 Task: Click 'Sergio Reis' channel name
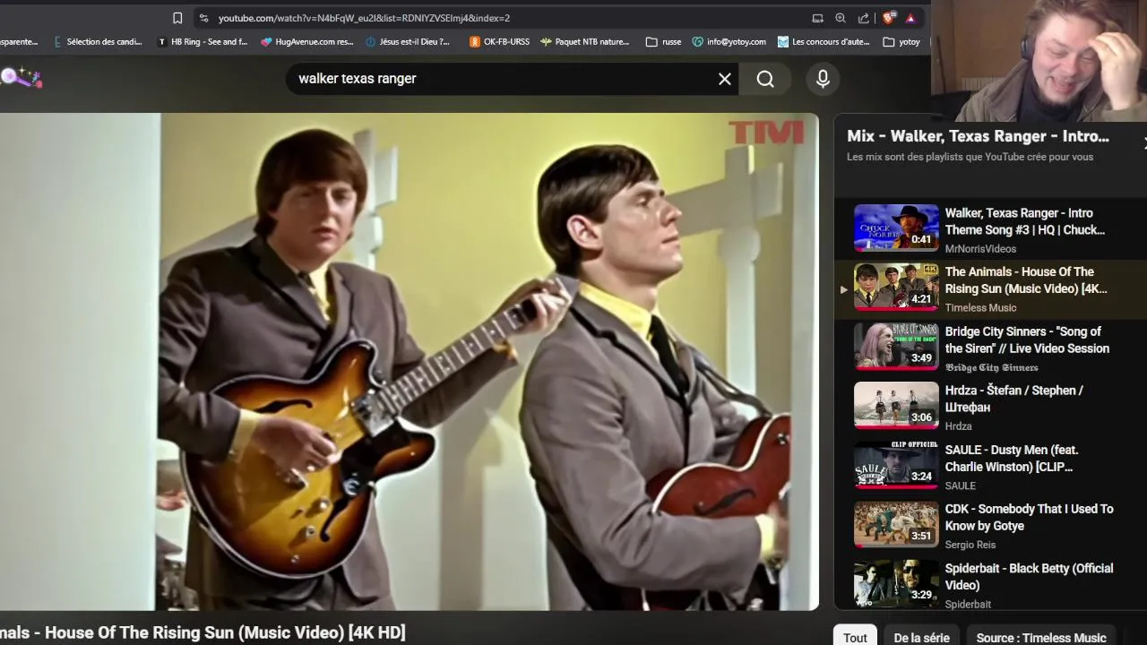point(970,545)
